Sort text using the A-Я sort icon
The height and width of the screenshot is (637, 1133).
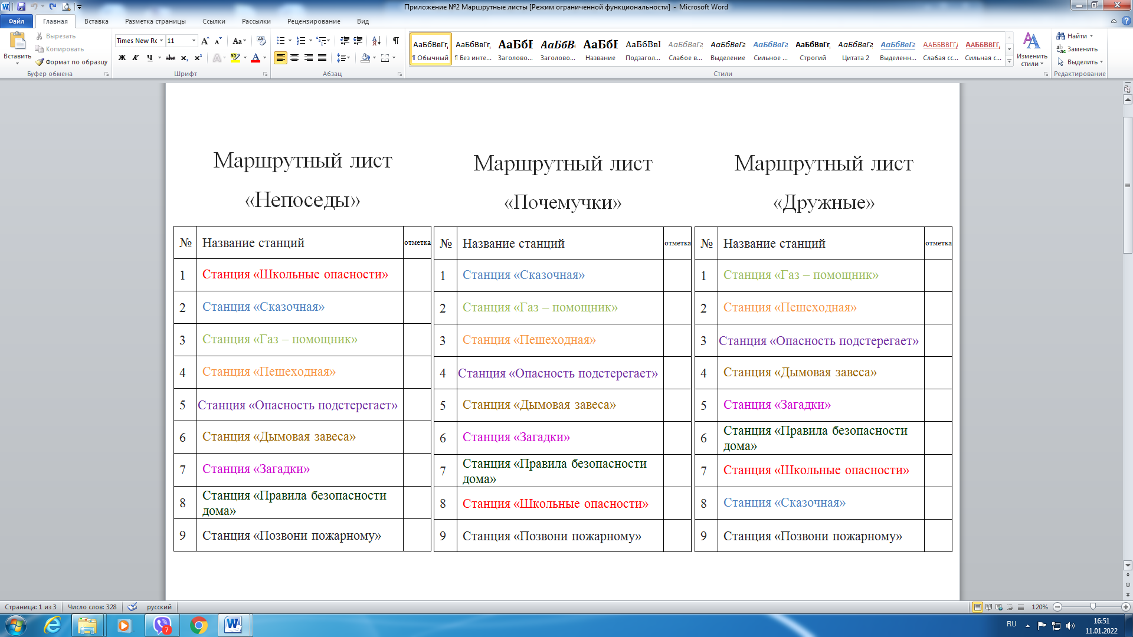pos(376,41)
